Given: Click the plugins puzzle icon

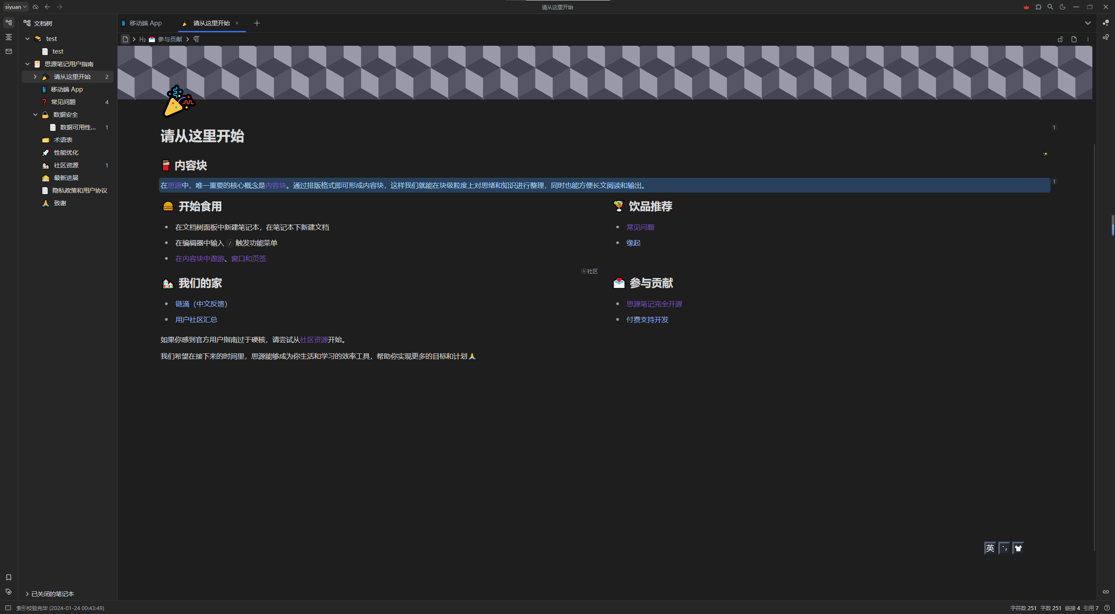Looking at the screenshot, I should tap(1038, 7).
